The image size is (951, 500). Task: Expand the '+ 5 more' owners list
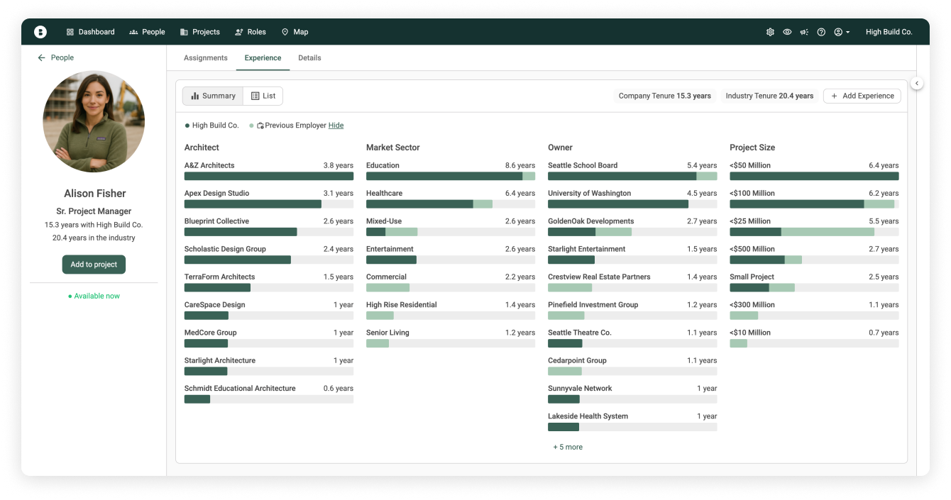pos(568,447)
